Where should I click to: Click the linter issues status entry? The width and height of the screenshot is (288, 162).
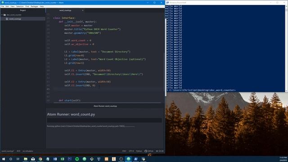(28, 151)
